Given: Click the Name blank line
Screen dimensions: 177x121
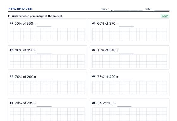Looking at the screenshot, I should coord(127,10).
